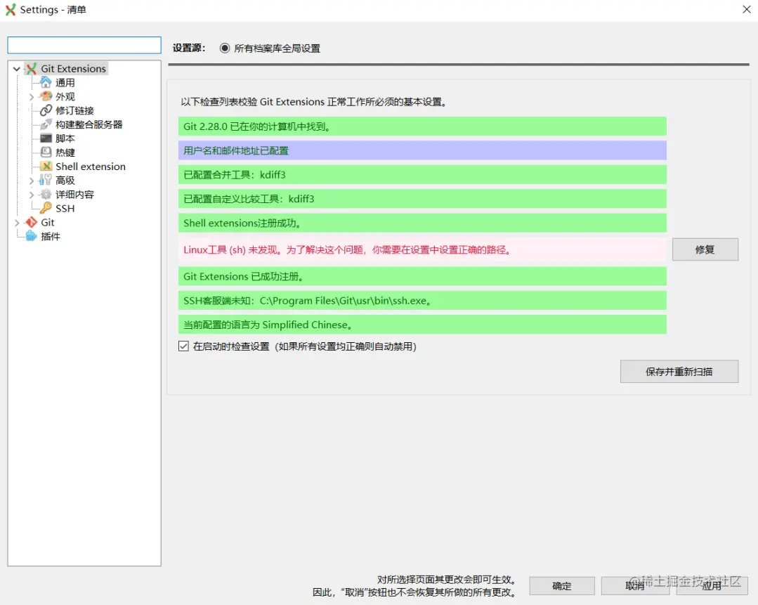The image size is (758, 605).
Task: Click the Git Extensions tree root icon
Action: (x=32, y=69)
